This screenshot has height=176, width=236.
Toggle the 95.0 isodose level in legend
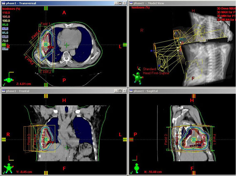(5, 25)
